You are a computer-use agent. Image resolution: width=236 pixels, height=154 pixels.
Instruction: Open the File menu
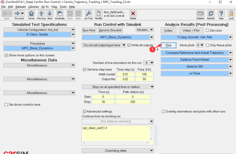[3, 7]
